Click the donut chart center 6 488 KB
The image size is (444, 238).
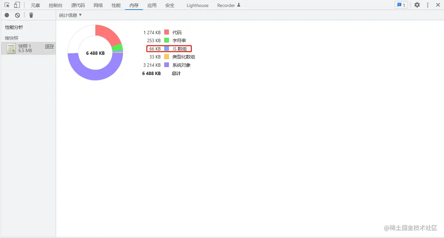95,53
